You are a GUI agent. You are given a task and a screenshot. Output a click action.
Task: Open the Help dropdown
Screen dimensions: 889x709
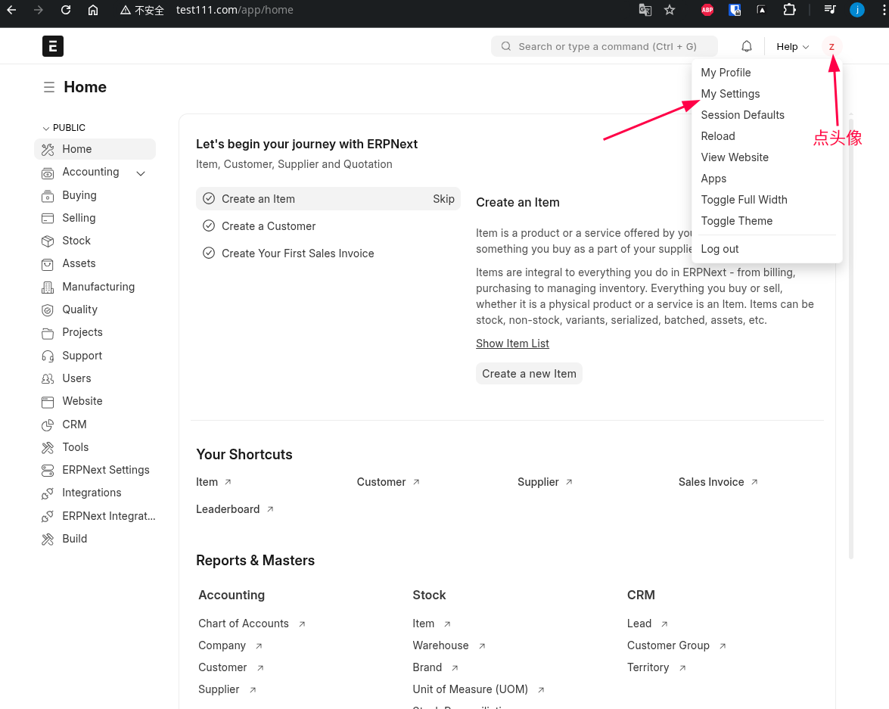pyautogui.click(x=792, y=46)
